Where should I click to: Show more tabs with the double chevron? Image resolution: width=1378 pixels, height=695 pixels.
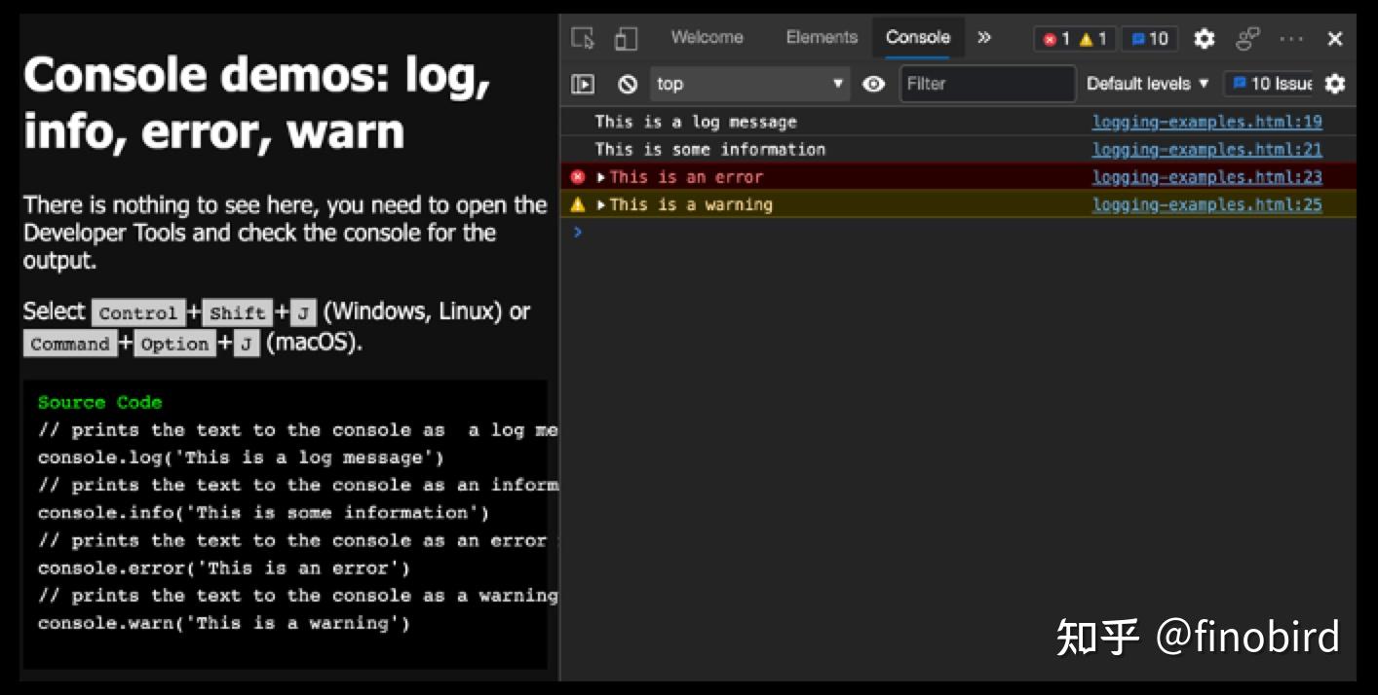(984, 38)
